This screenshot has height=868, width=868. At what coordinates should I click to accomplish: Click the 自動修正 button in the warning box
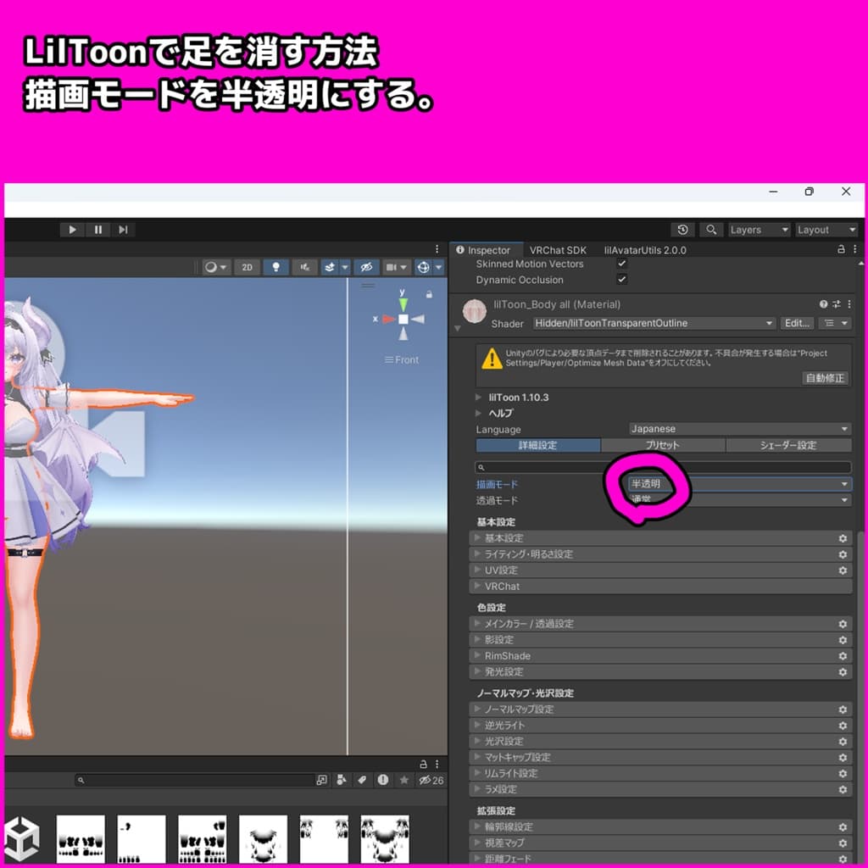pos(825,378)
